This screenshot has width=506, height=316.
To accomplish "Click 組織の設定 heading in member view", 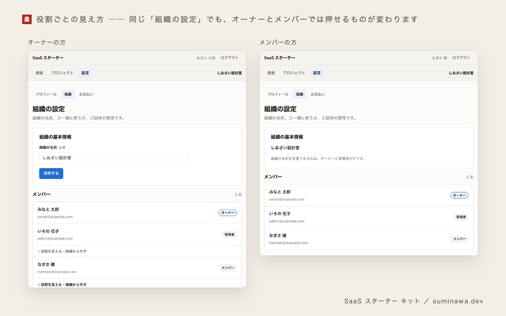I will [281, 109].
